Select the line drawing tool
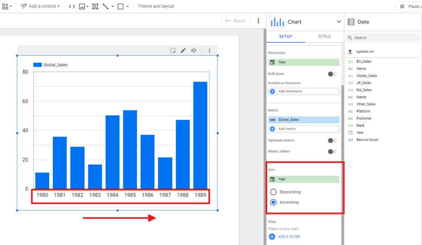Image resolution: width=422 pixels, height=245 pixels. 106,6
